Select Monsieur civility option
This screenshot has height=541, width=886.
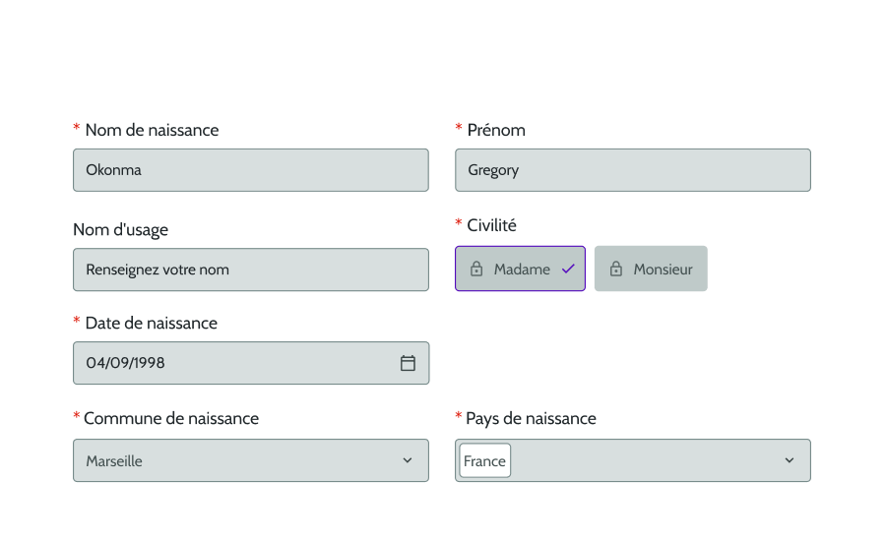651,269
